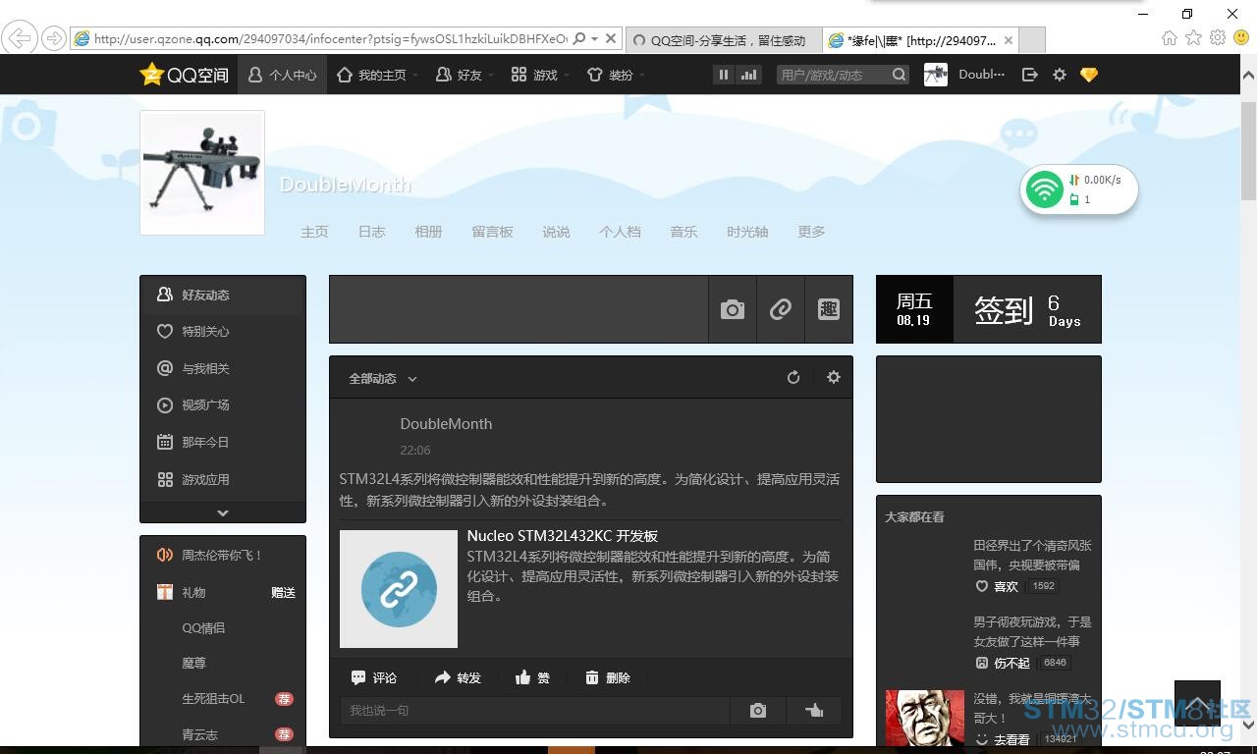
Task: Expand the 游戏 menu in top bar
Action: 539,75
